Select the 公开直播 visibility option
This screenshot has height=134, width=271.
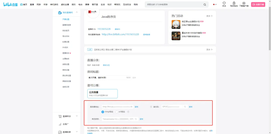[102, 94]
